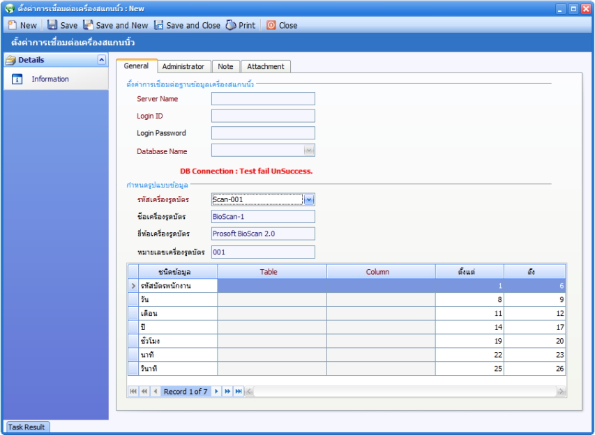Go to first record navigator button
The image size is (595, 435).
pyautogui.click(x=133, y=391)
